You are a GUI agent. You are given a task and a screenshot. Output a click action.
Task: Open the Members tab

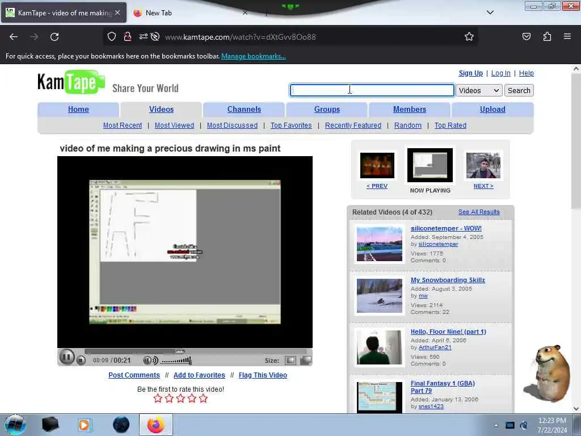tap(410, 110)
